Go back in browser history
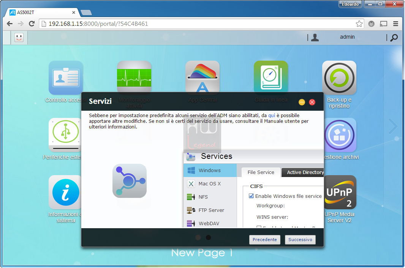Screen dimensions: 405x268 pos(9,24)
